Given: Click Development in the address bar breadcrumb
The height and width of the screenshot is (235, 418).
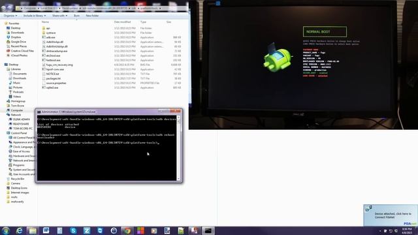Looking at the screenshot, I should click(70, 8).
